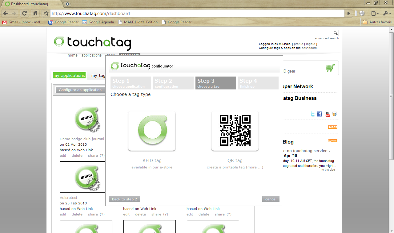The width and height of the screenshot is (394, 233).
Task: Open the dashboard link in the header text
Action: click(309, 48)
